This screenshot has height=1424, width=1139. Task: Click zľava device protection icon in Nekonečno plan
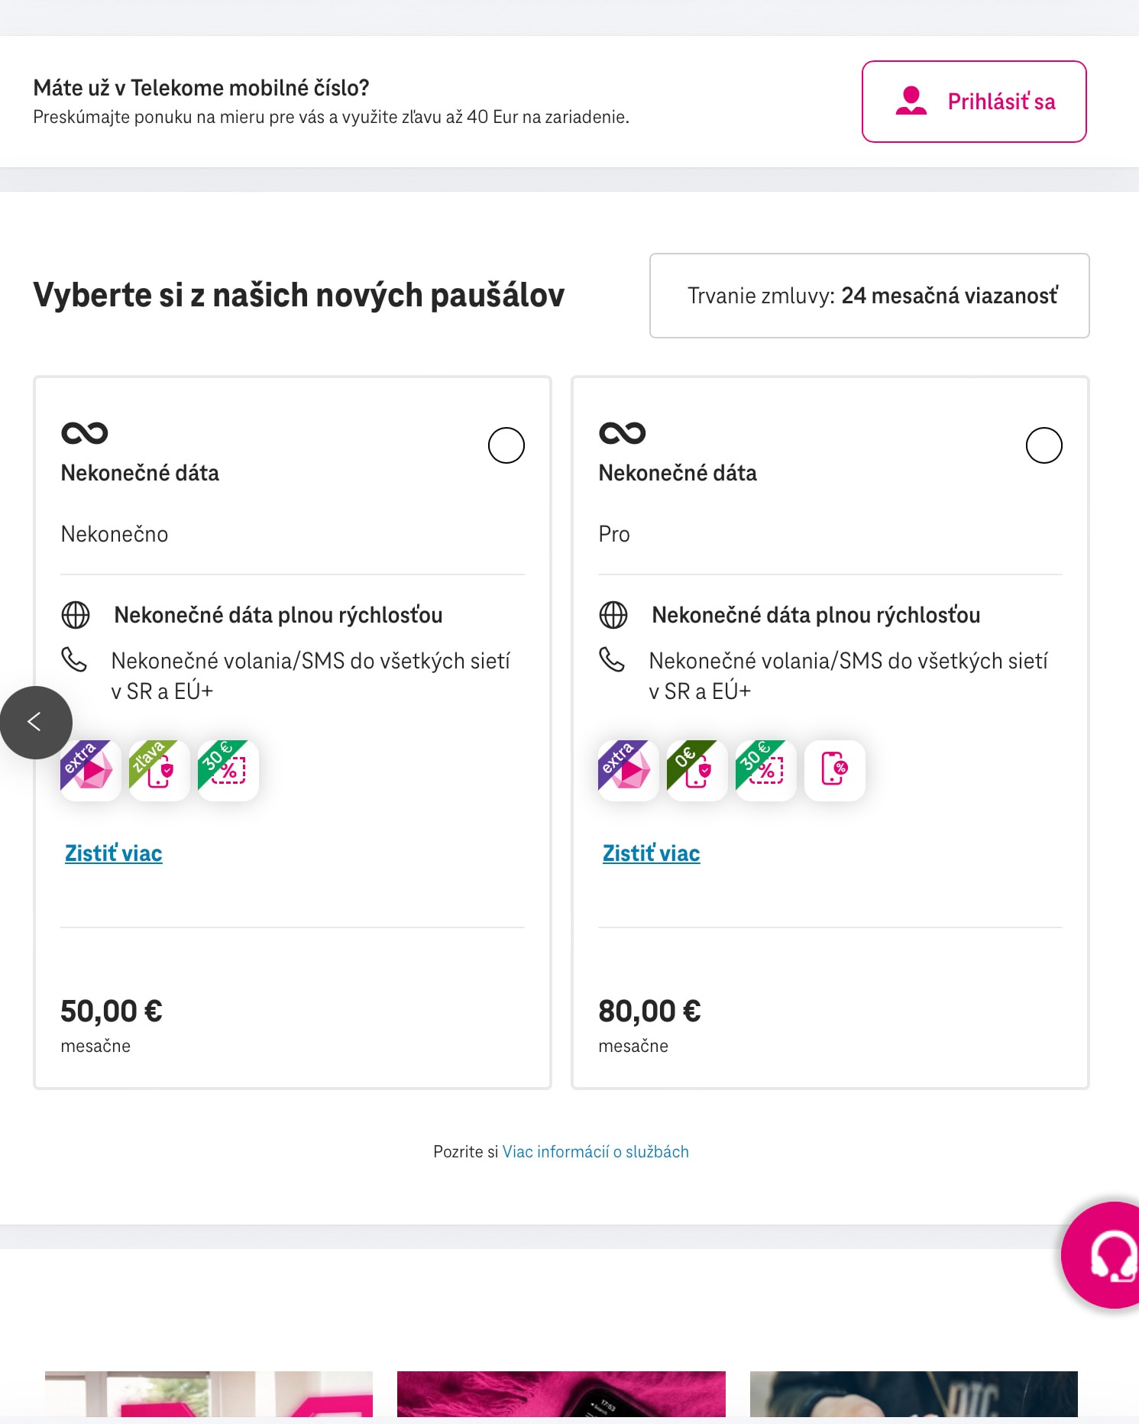click(x=160, y=770)
